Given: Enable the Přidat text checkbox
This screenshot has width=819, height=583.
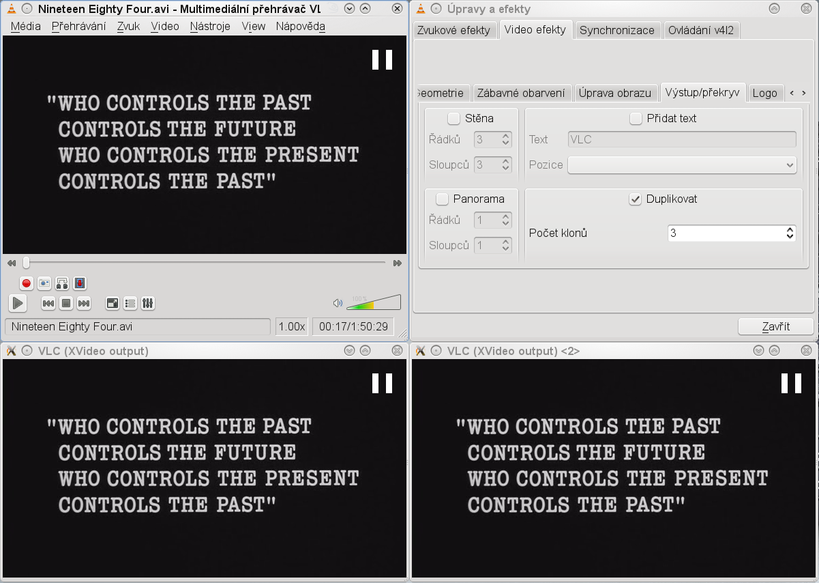Looking at the screenshot, I should click(636, 119).
